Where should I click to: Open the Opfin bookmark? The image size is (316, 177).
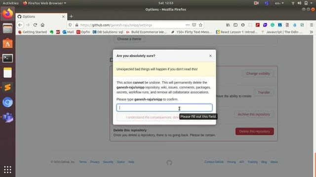pyautogui.click(x=83, y=32)
